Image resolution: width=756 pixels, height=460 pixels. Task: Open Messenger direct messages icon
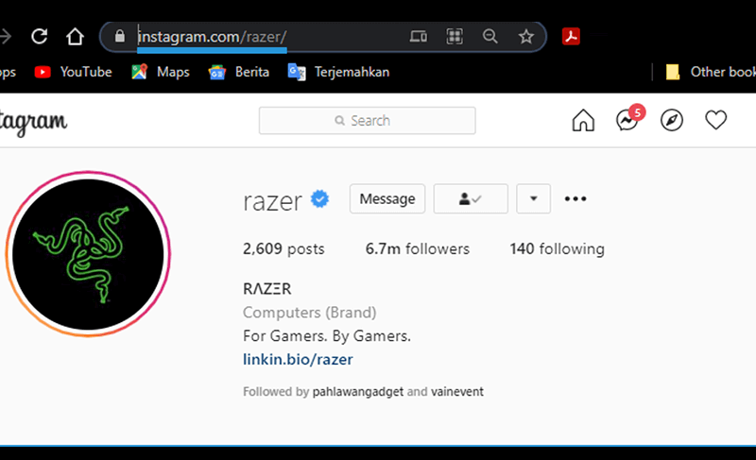[627, 120]
